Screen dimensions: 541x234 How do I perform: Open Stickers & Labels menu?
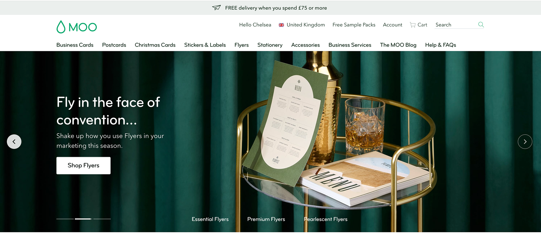pyautogui.click(x=205, y=45)
